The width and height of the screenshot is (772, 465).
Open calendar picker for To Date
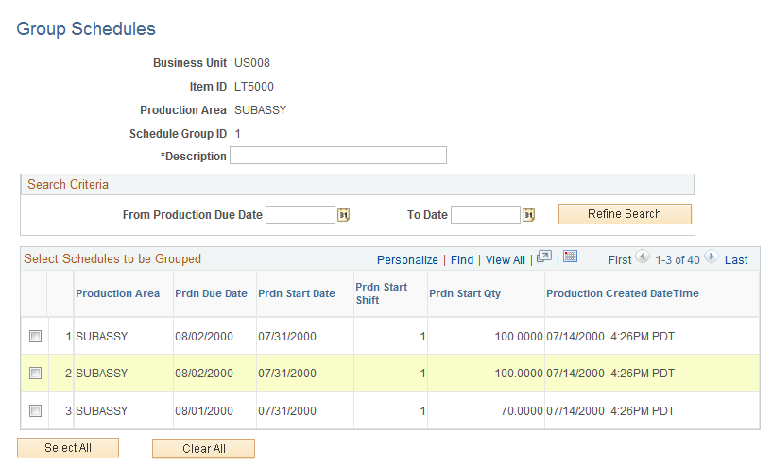pyautogui.click(x=528, y=215)
